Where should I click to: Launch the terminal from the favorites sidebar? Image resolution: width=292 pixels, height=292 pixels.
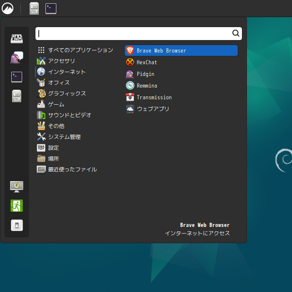coord(17,77)
